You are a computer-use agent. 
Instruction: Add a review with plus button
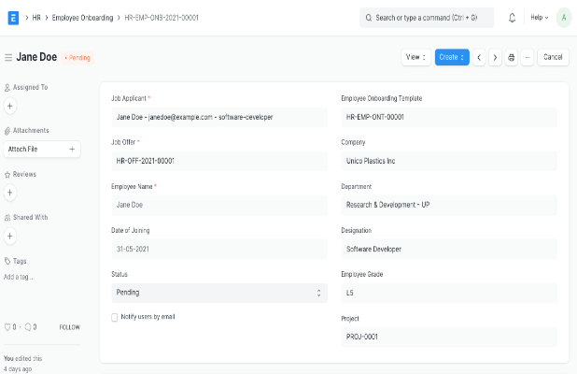click(x=10, y=193)
